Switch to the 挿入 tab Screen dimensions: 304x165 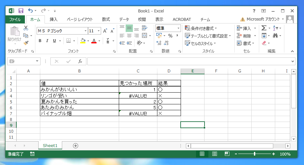(x=54, y=20)
